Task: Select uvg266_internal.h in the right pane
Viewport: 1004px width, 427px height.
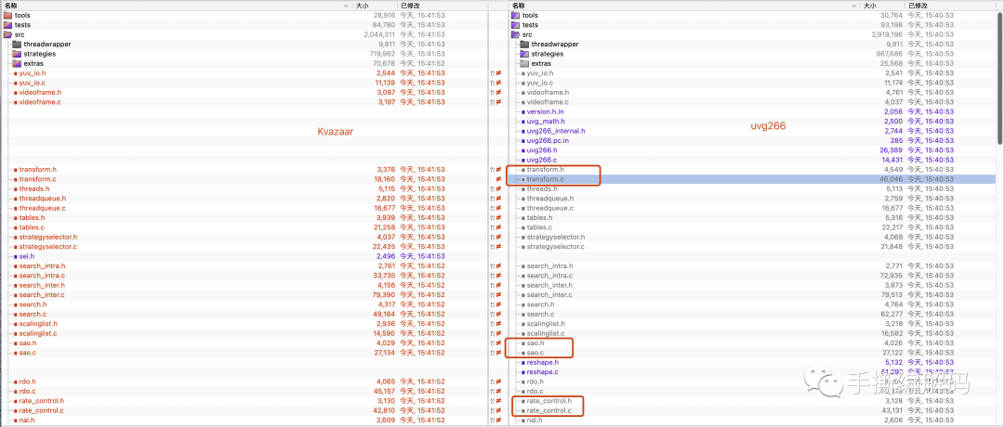Action: coord(560,131)
